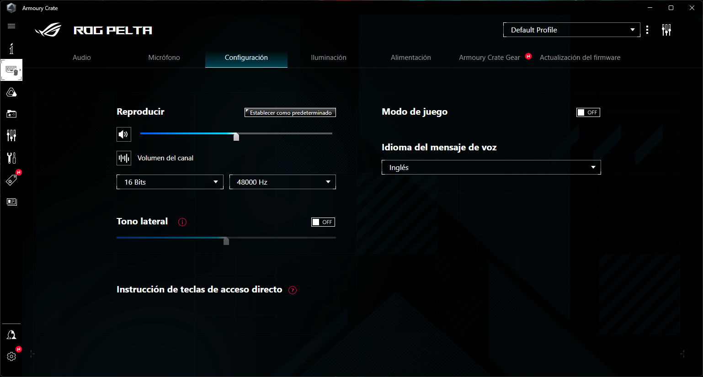
Task: Open the equalizer sliders icon top right
Action: point(666,30)
